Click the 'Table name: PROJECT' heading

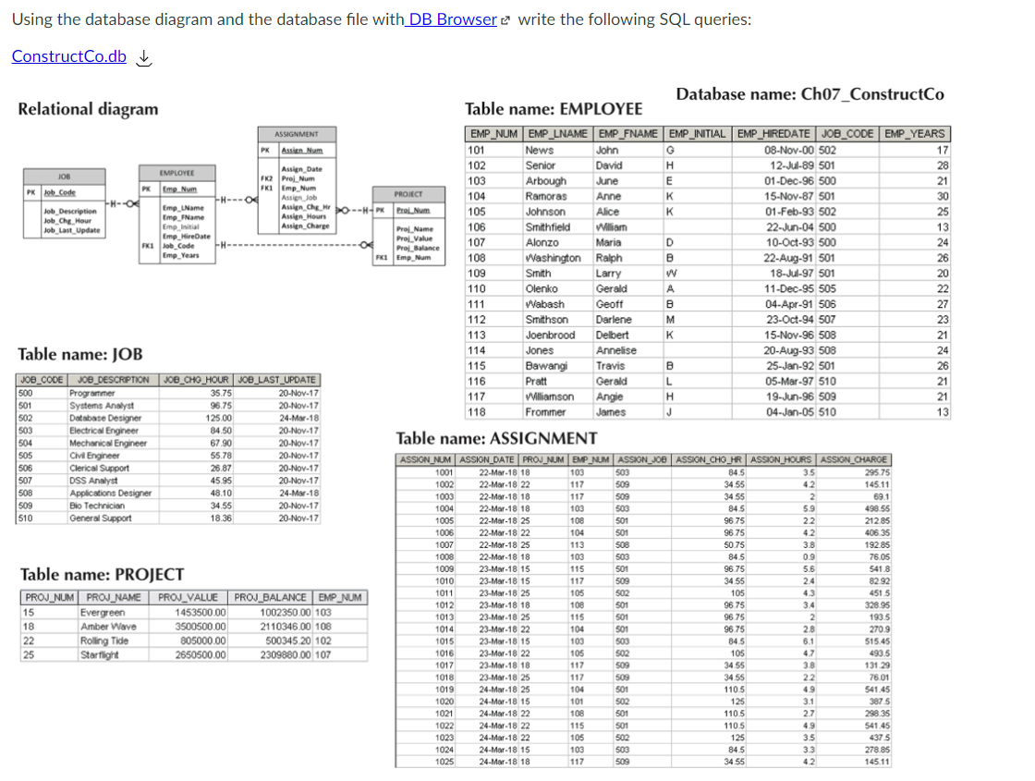click(102, 574)
